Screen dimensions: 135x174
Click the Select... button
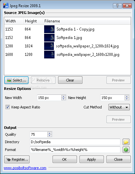[17, 80]
